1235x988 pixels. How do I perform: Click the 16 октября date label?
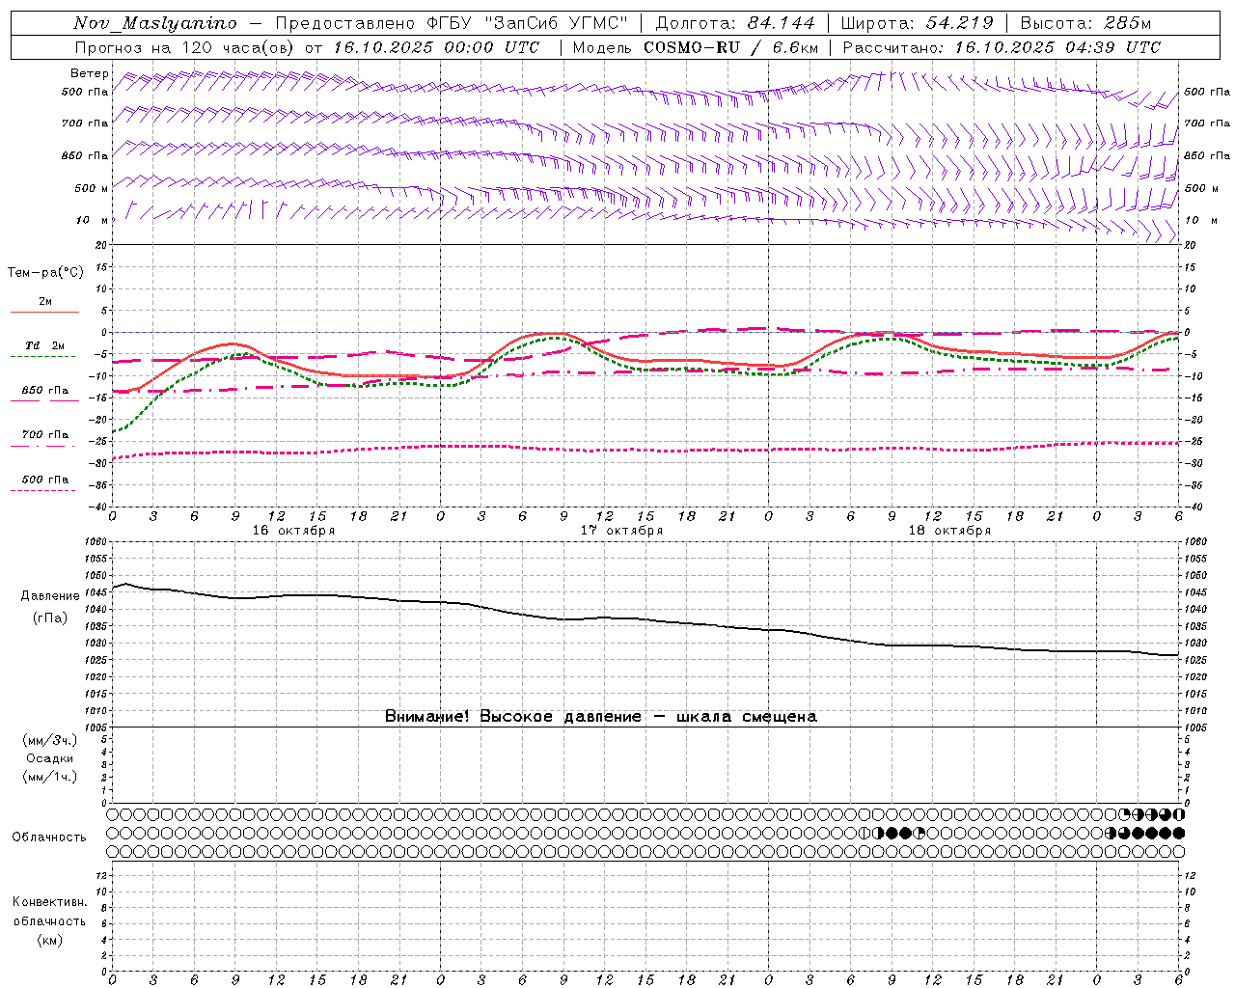click(x=293, y=531)
